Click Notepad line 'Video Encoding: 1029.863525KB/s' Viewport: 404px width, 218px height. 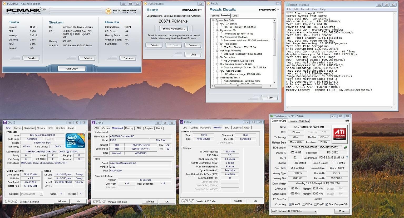tap(312, 68)
